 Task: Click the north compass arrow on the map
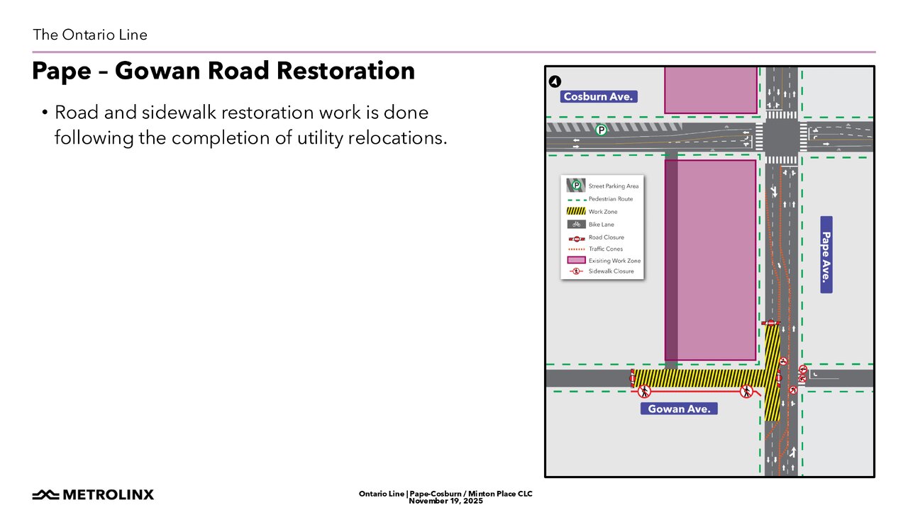pyautogui.click(x=555, y=81)
